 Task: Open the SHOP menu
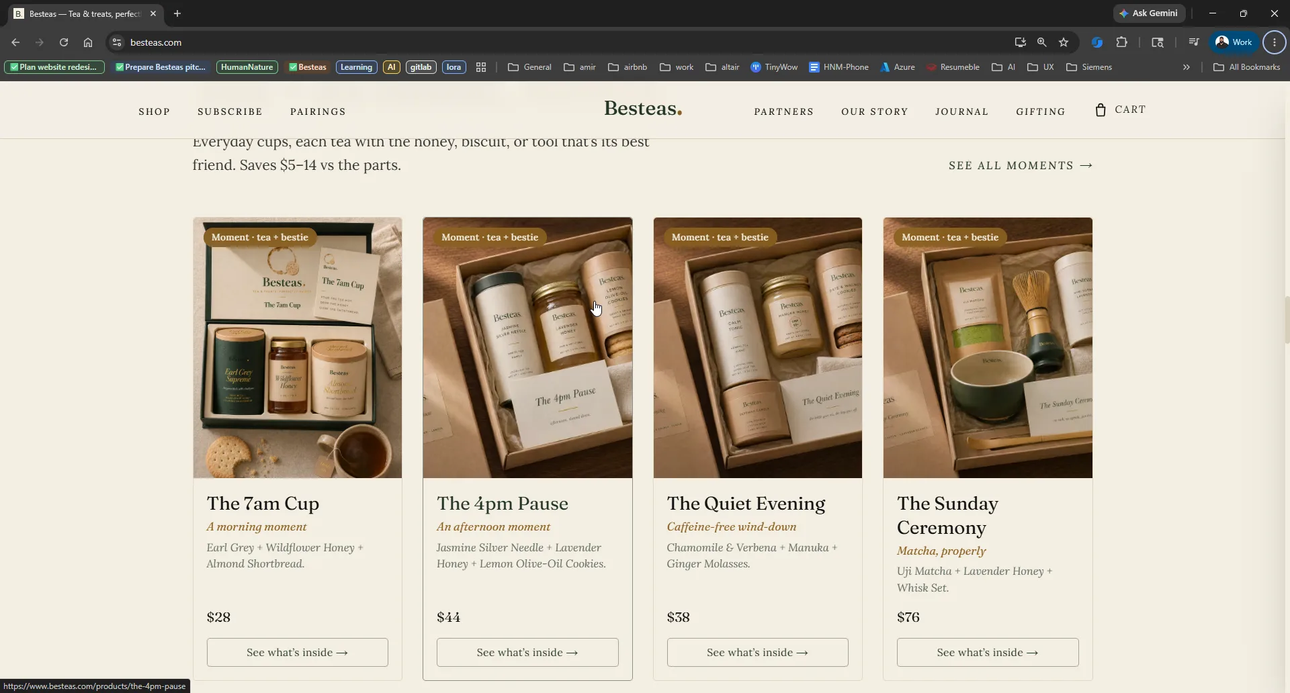coord(155,111)
